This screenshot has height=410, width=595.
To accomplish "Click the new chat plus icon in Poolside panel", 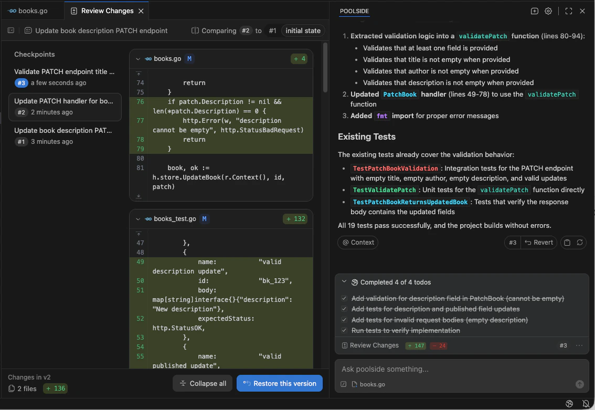I will 534,11.
